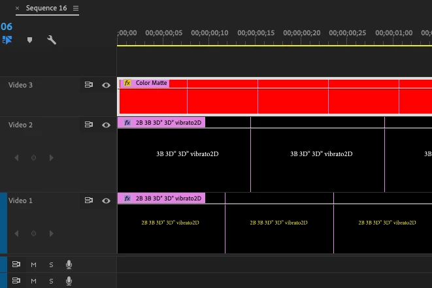The width and height of the screenshot is (432, 288).
Task: Click fx badge on Color Matte clip
Action: click(x=127, y=83)
